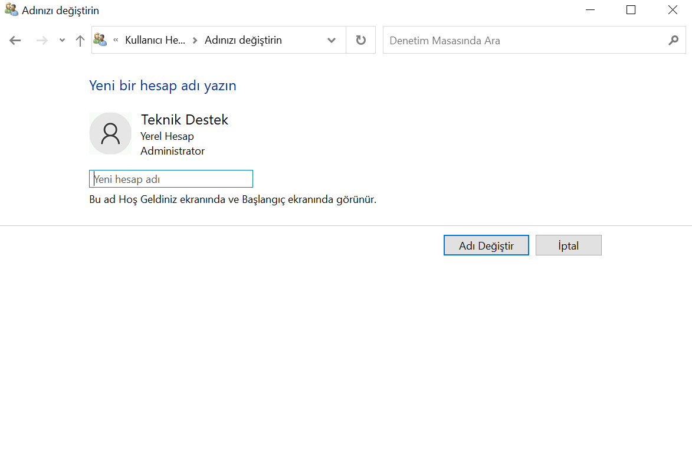Click the back navigation arrow
Image resolution: width=692 pixels, height=459 pixels.
(15, 40)
